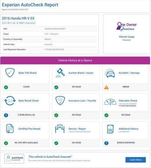Screen dimensions: 151x168
Task: Open the Learn More button
Action: (x=136, y=160)
